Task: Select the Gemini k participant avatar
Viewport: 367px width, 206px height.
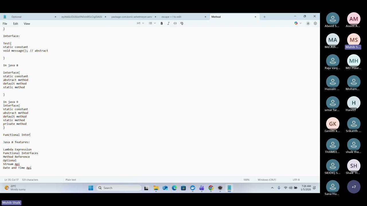Action: 333,124
